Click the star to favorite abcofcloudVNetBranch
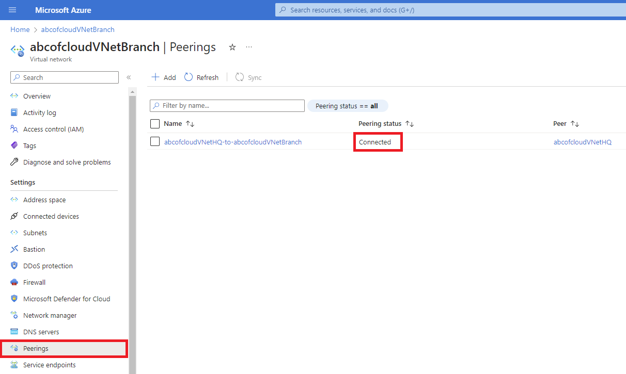 click(232, 47)
